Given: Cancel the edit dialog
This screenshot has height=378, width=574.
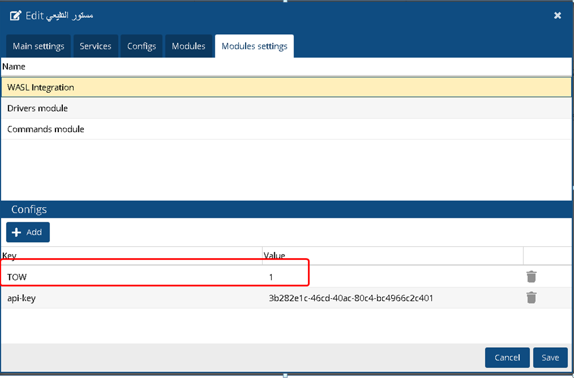Looking at the screenshot, I should pos(507,357).
